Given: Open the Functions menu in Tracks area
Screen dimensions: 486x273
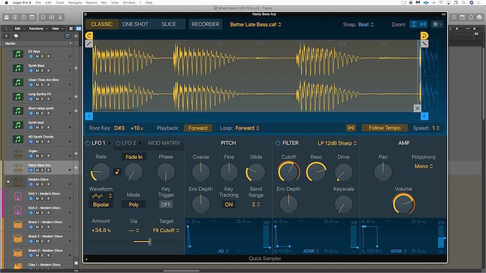Looking at the screenshot, I should click(38, 29).
